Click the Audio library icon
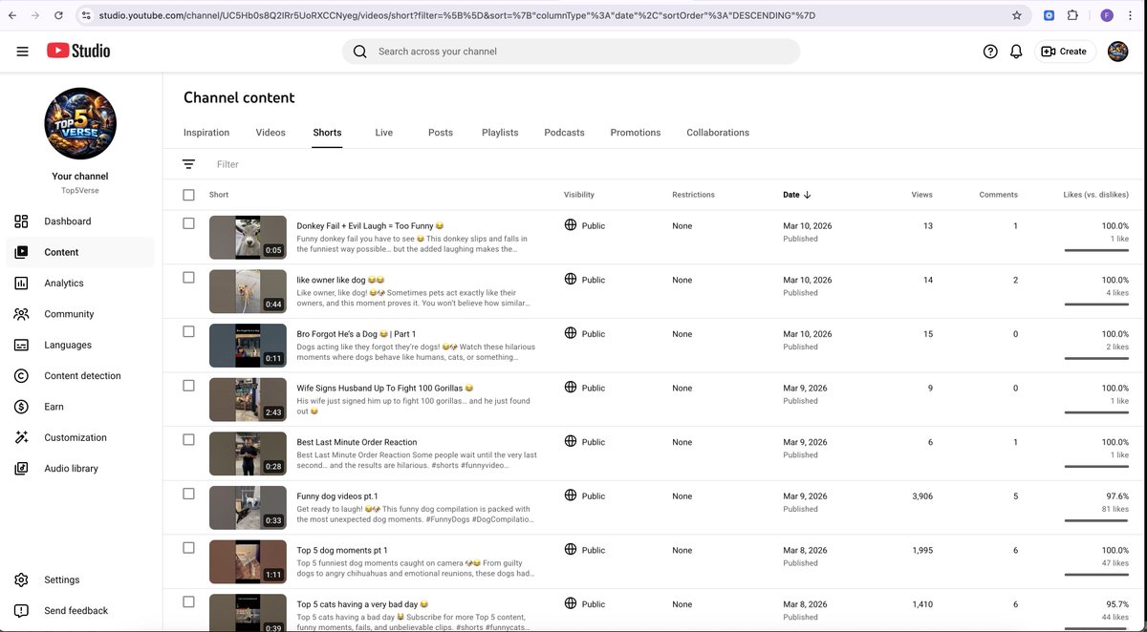Screen dimensions: 1147x632 click(x=21, y=469)
